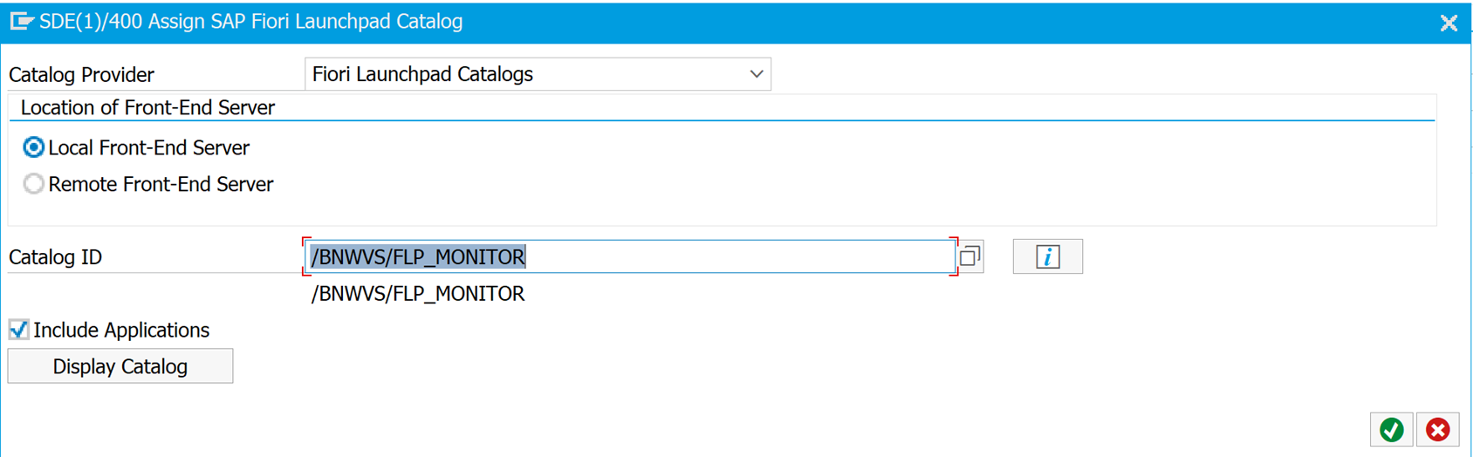This screenshot has height=457, width=1473.
Task: Click the Location of Front-End Server header
Action: (147, 108)
